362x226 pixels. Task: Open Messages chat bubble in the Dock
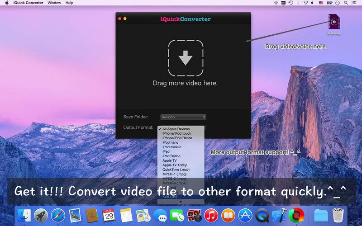click(x=160, y=216)
